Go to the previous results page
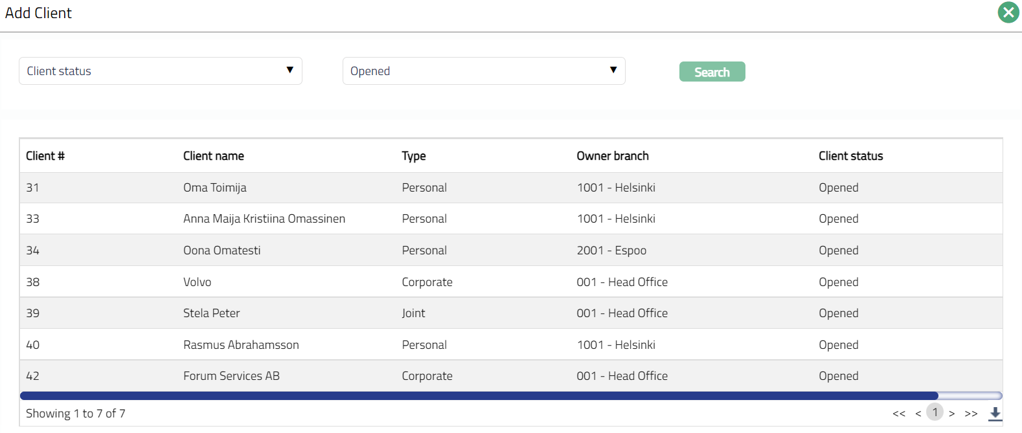The image size is (1022, 433). pos(918,414)
